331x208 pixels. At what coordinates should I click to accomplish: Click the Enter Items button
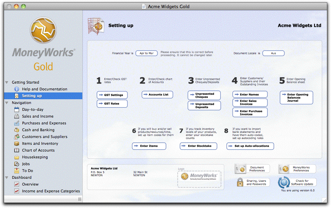[x=149, y=146]
